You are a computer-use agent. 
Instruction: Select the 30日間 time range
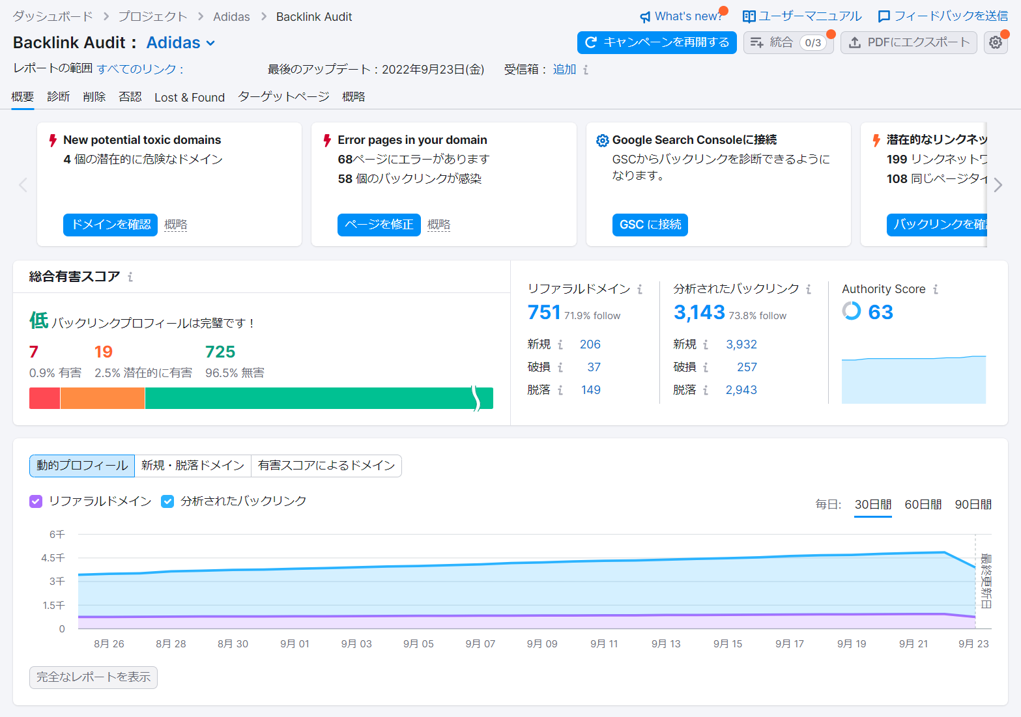click(873, 505)
